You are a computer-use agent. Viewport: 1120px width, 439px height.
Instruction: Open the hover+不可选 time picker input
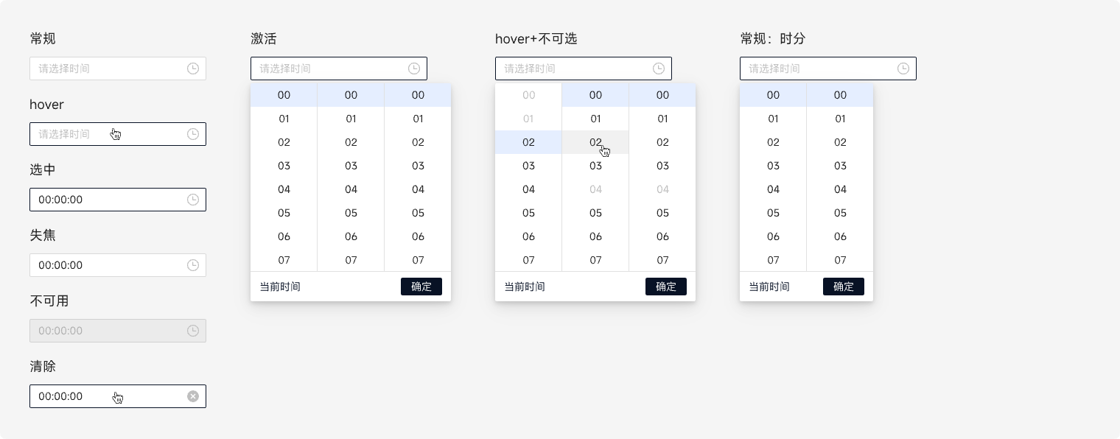573,69
